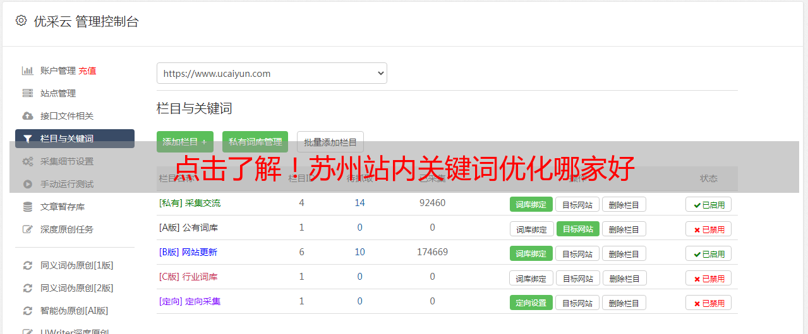Open 账户管理 in the sidebar
Viewport: 808px width, 334px height.
point(58,71)
